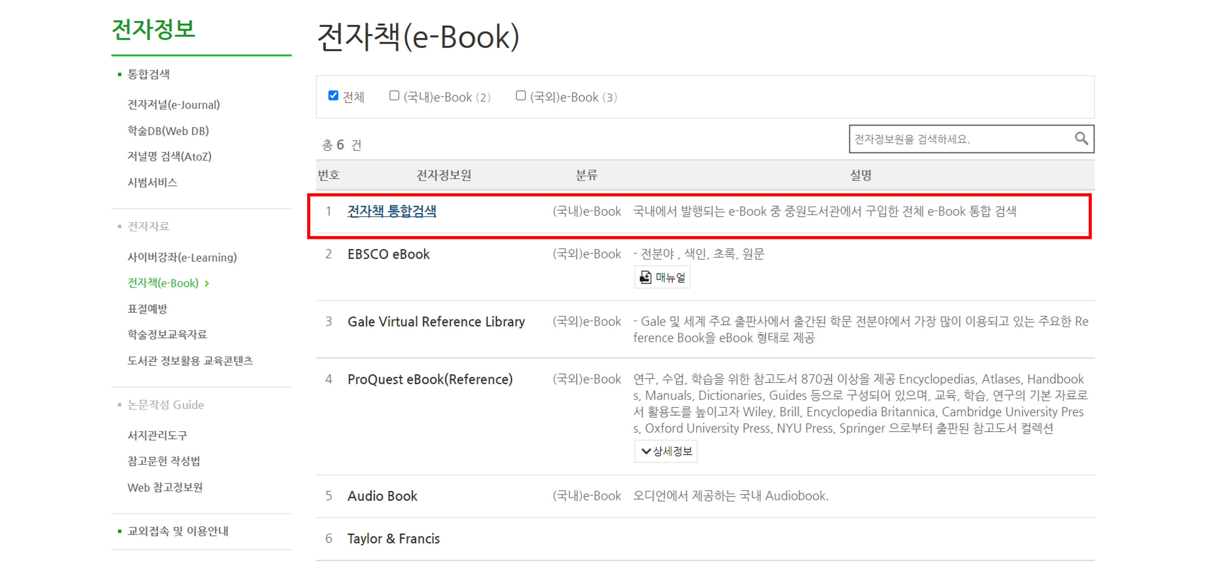Go to 사이버강좌(e-Learning) sidebar item

pyautogui.click(x=182, y=257)
